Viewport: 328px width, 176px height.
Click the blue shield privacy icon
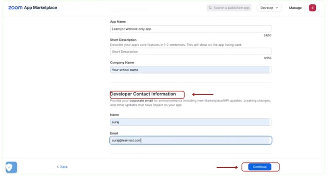point(11,167)
